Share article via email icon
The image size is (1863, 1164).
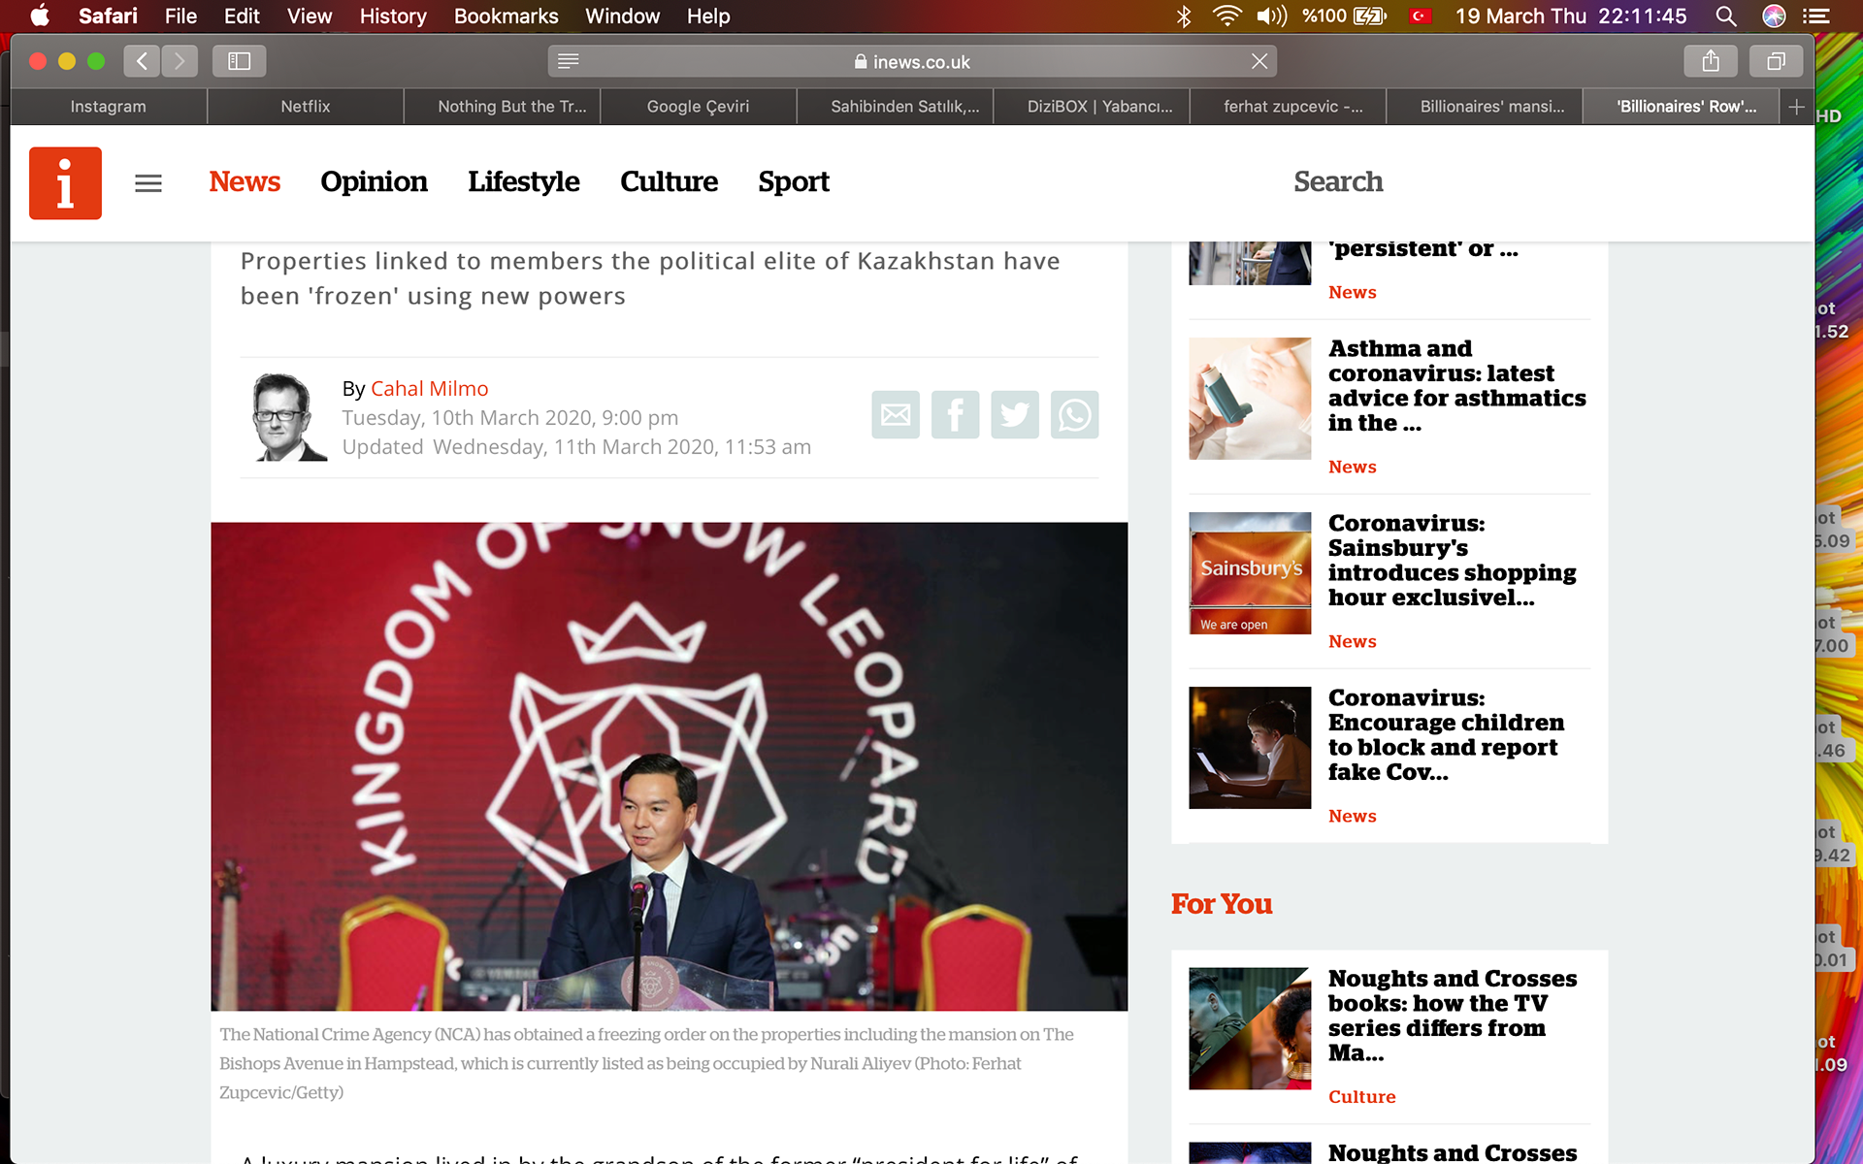pyautogui.click(x=895, y=415)
